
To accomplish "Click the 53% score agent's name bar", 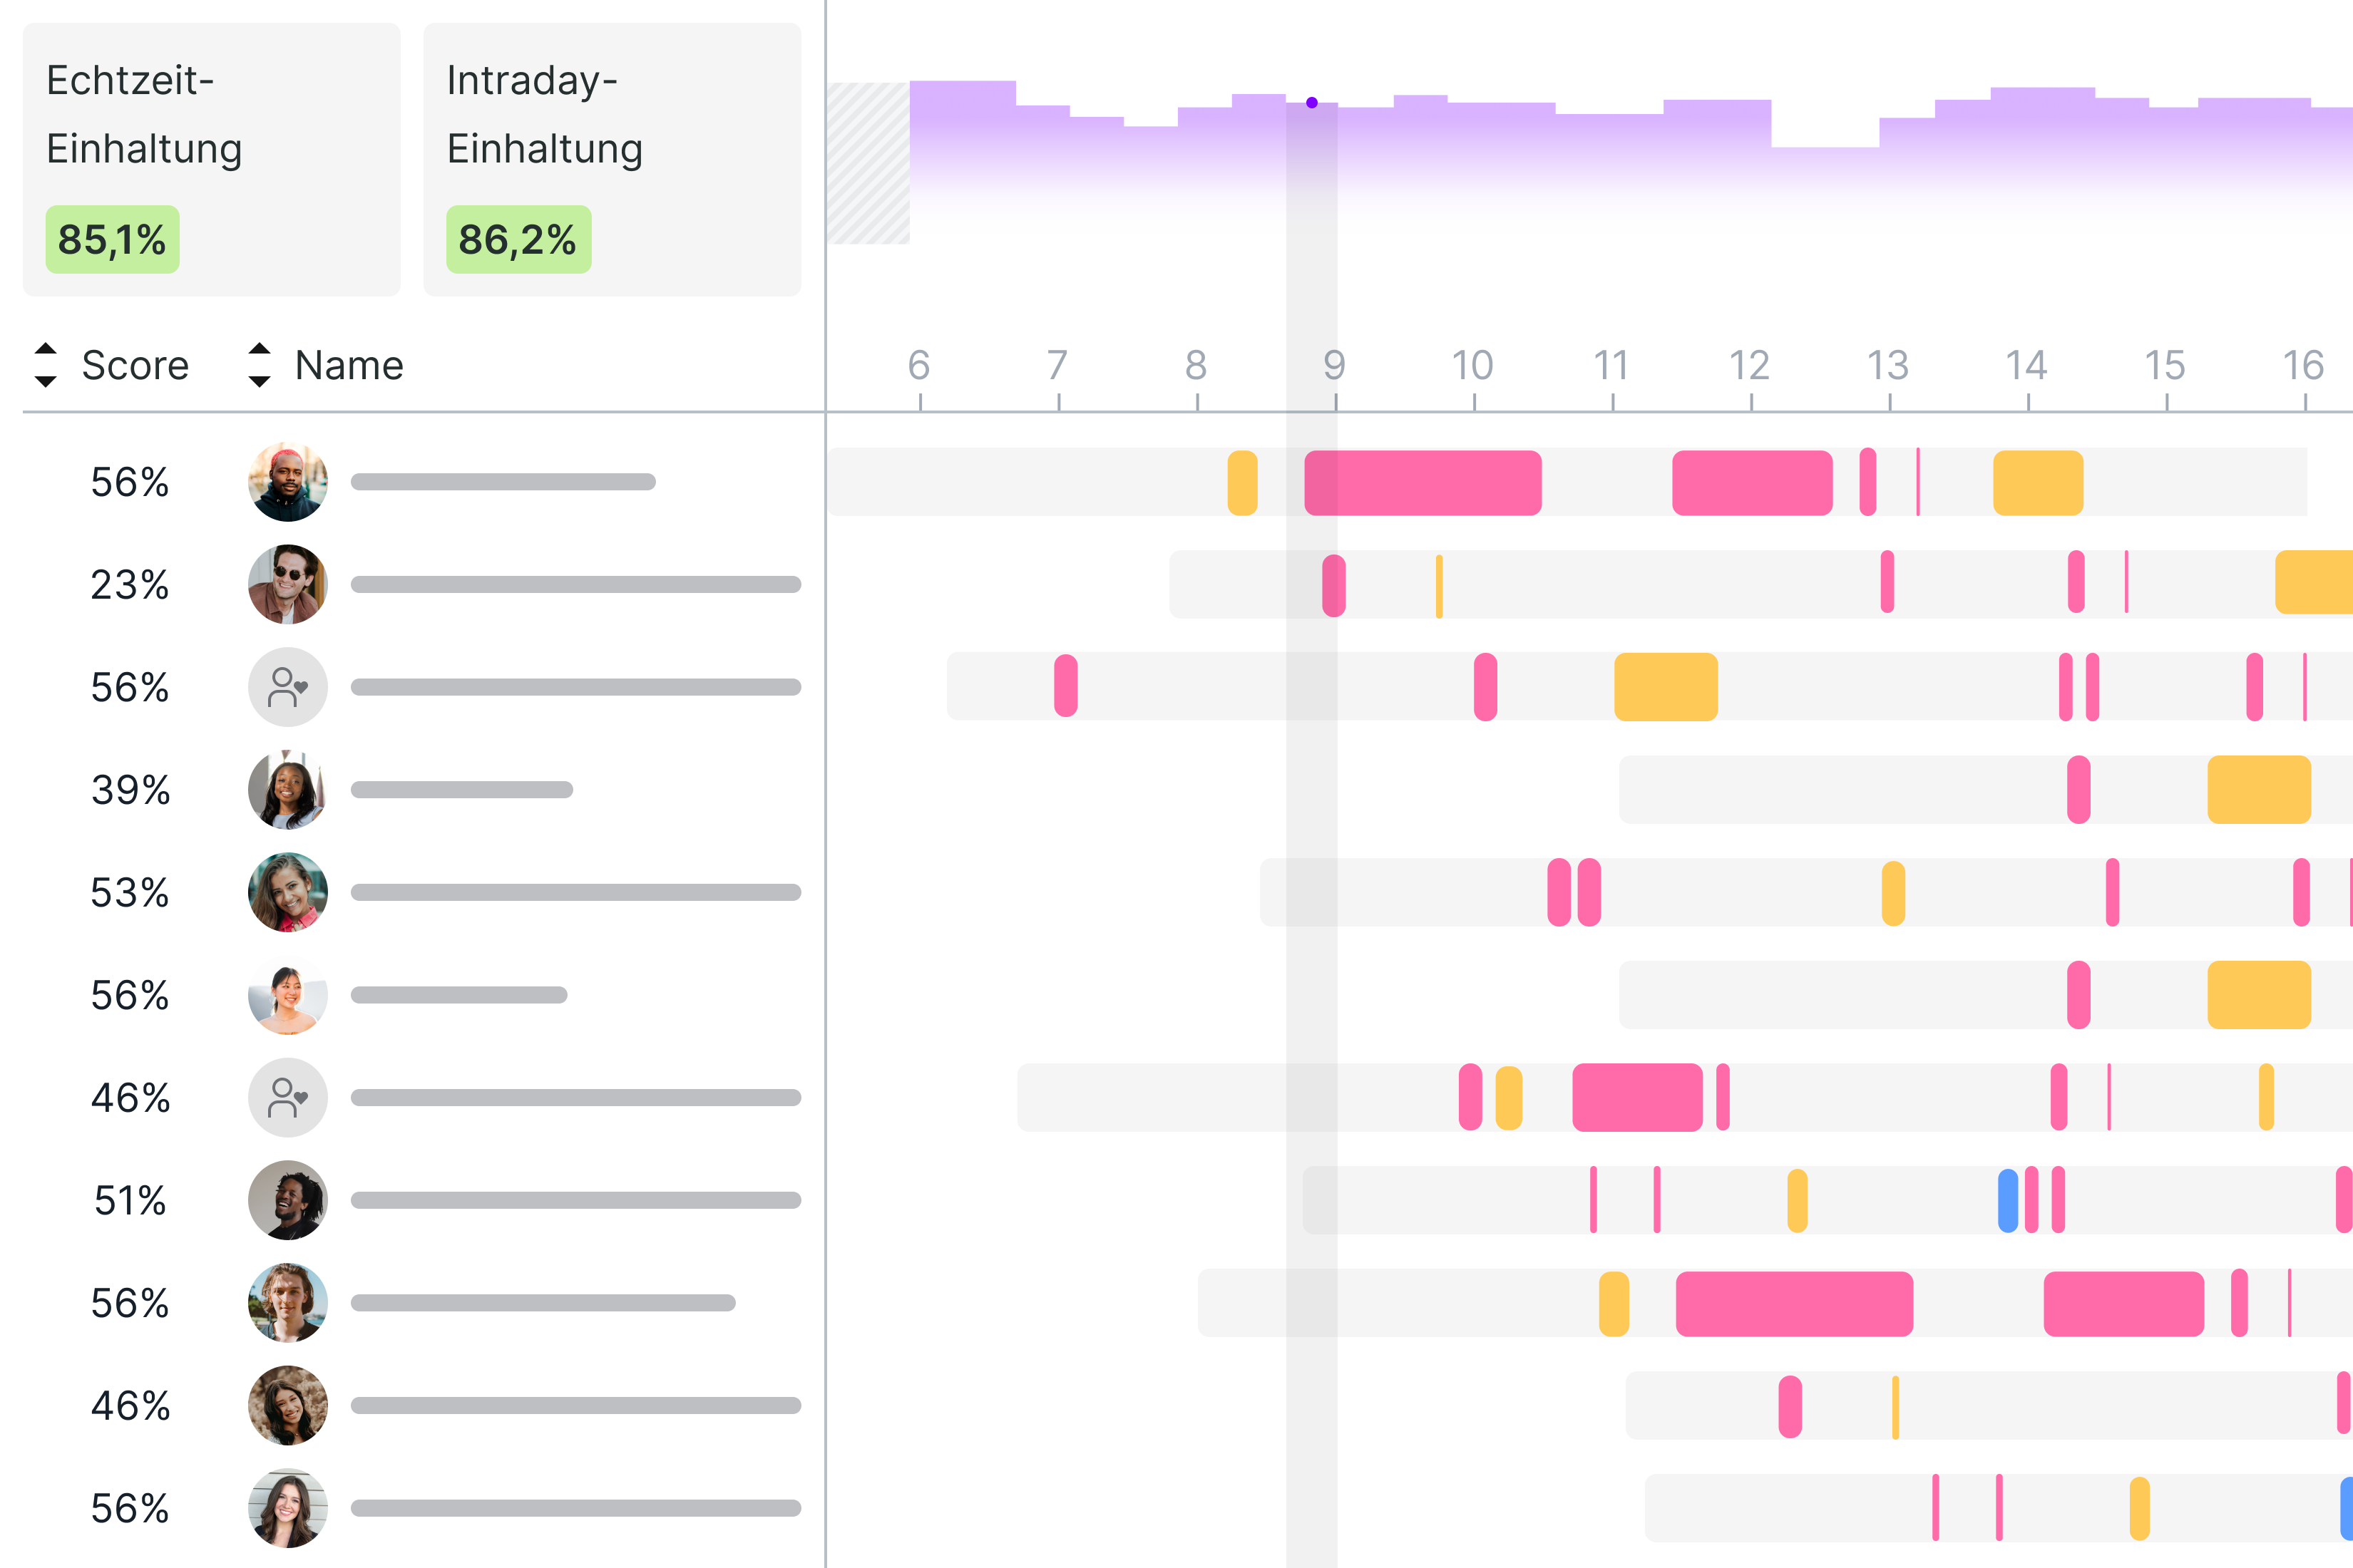I will [x=575, y=892].
